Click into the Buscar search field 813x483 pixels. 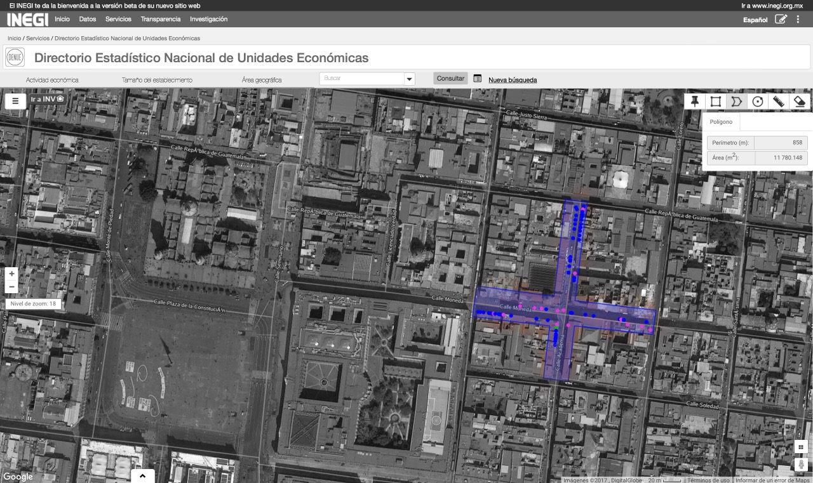click(x=361, y=79)
